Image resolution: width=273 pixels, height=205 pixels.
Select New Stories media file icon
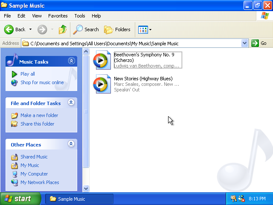click(102, 84)
